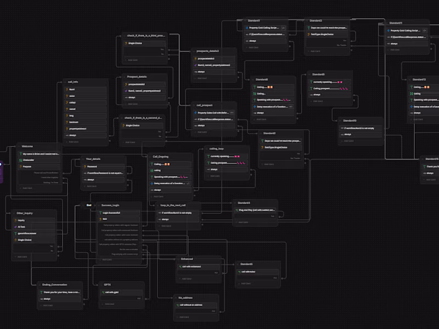This screenshot has height=329, width=439.
Task: Click the purple variable icon in Prospect_details node
Action: click(126, 91)
